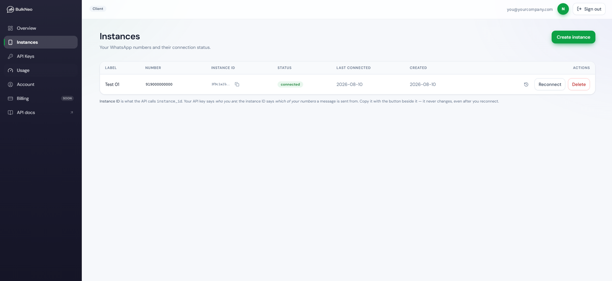Open the Usage section
Image resolution: width=612 pixels, height=281 pixels.
(x=41, y=70)
